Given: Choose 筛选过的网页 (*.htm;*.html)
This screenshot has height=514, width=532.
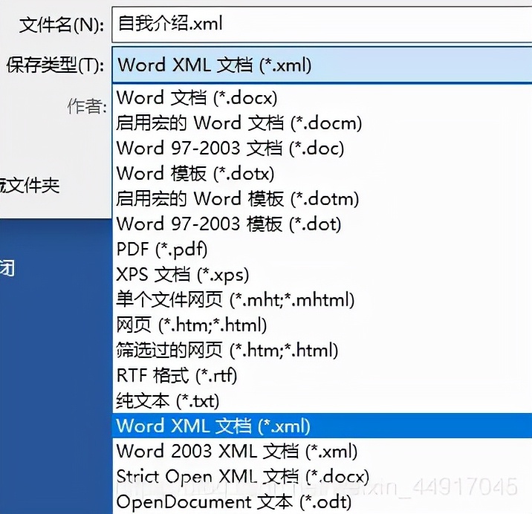Looking at the screenshot, I should [x=322, y=350].
